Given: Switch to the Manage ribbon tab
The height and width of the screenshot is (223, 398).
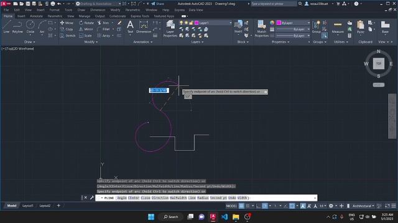Looking at the screenshot, I should 85,16.
